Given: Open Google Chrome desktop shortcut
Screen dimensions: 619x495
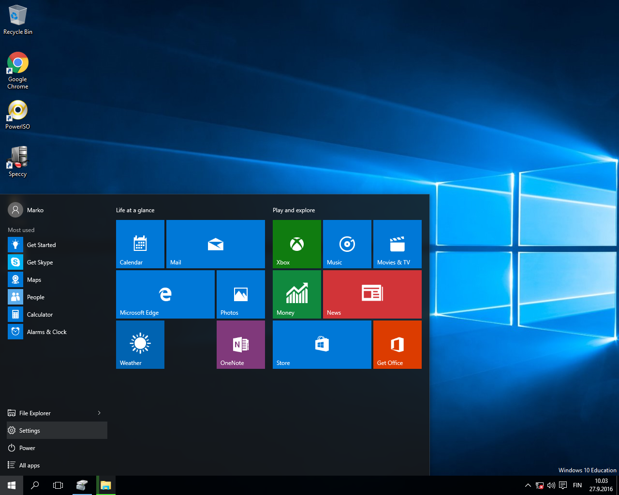Looking at the screenshot, I should [18, 71].
